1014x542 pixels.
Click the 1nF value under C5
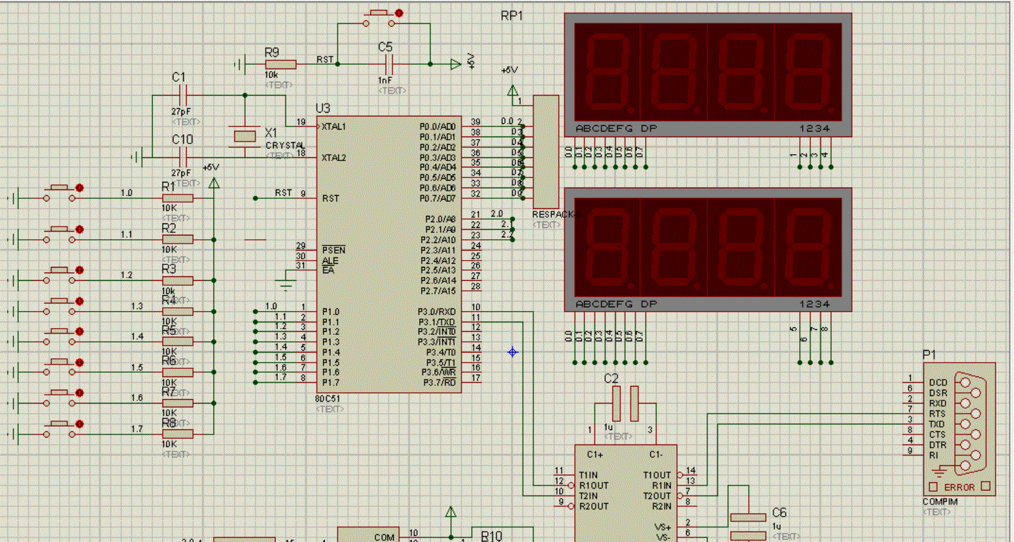pyautogui.click(x=384, y=81)
